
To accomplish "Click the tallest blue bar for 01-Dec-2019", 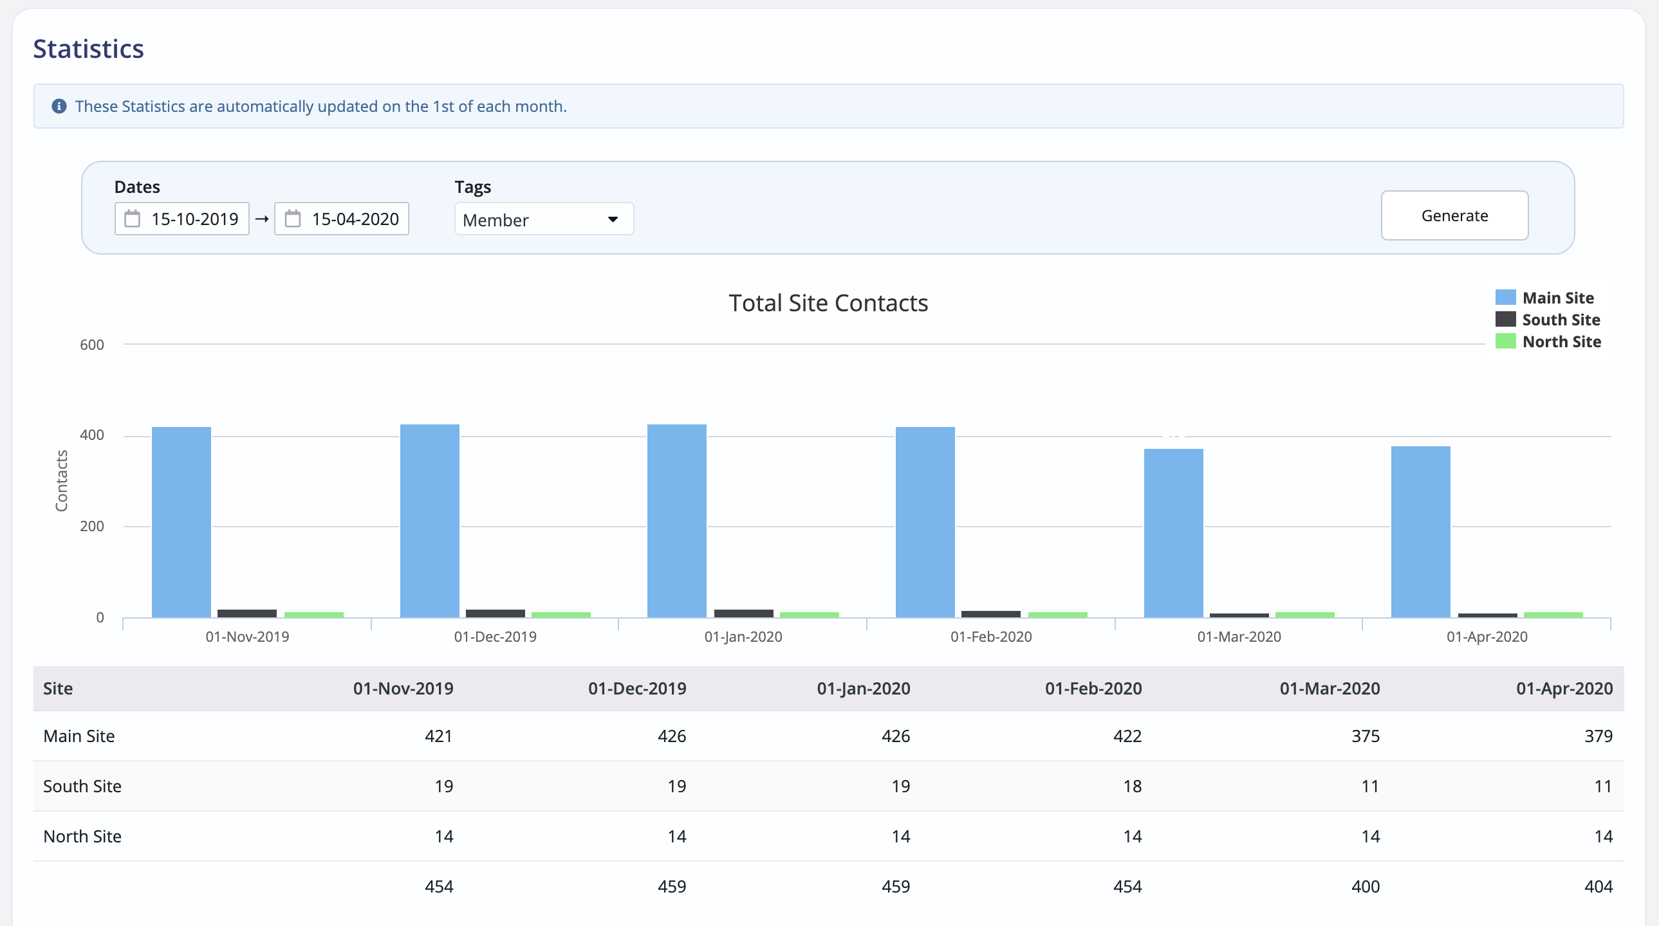I will pyautogui.click(x=430, y=522).
